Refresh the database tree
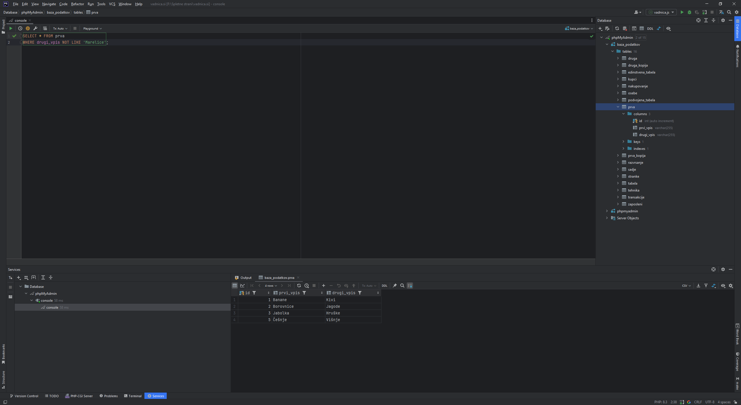 click(x=617, y=28)
